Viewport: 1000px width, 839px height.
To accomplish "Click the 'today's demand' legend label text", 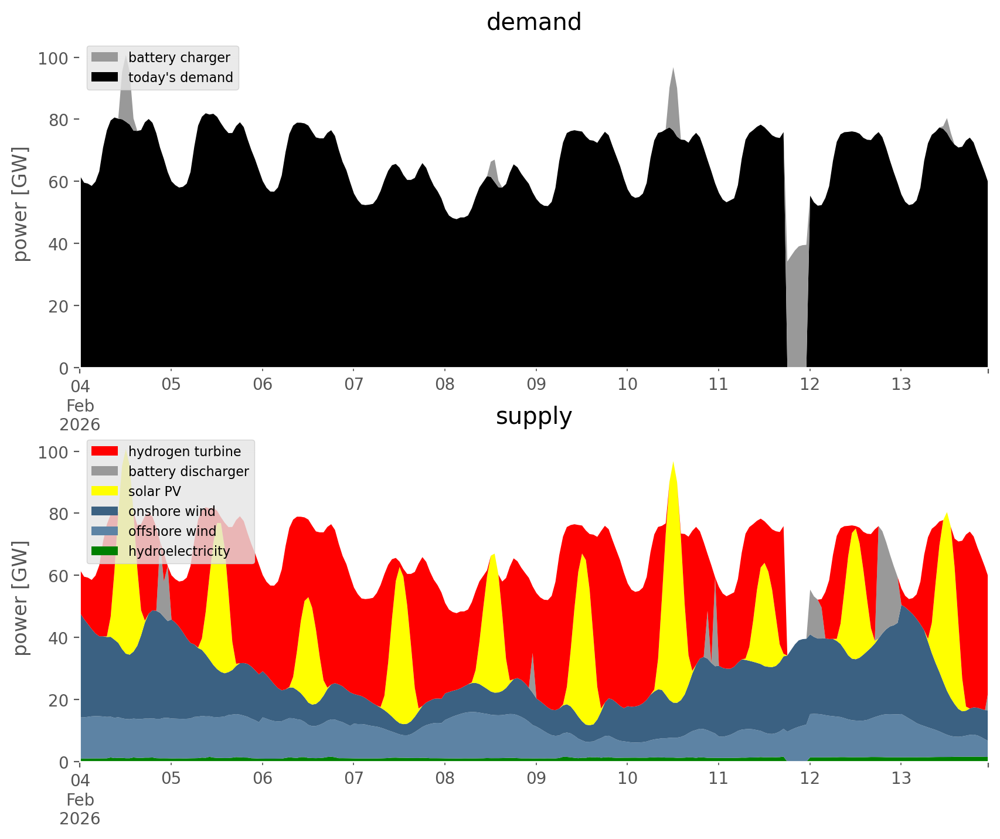I will (181, 77).
